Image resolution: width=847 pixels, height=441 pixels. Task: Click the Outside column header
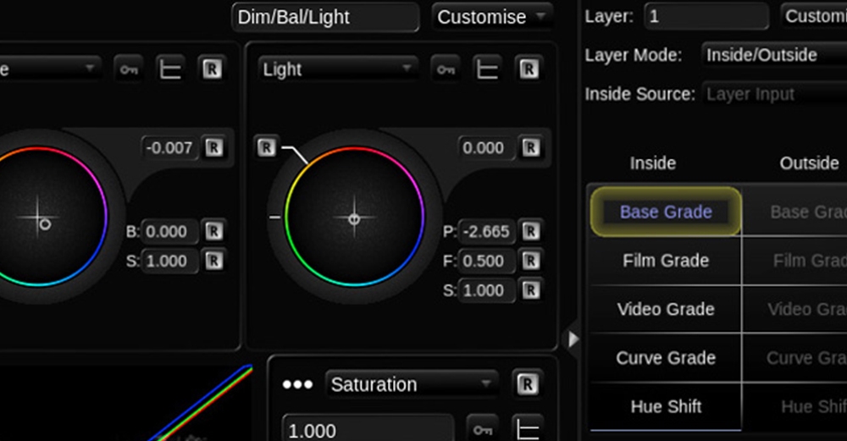tap(809, 163)
